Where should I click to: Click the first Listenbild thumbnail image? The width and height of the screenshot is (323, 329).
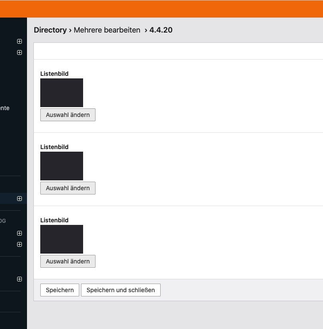[x=62, y=93]
